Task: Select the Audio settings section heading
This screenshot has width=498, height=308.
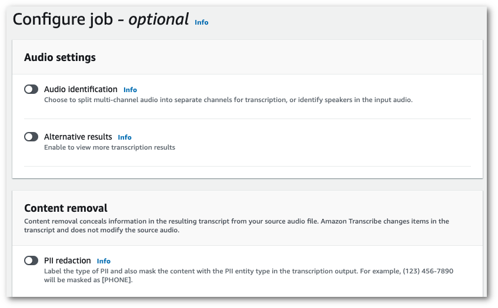Action: (x=60, y=57)
